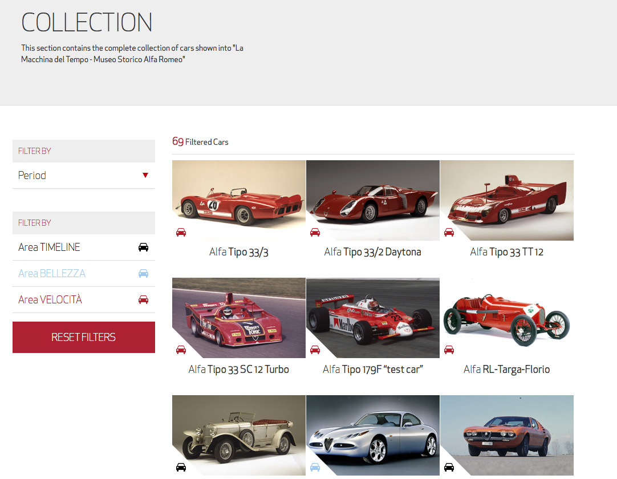Click red car icon on Tipo 179F image
This screenshot has height=479, width=617.
tap(315, 350)
